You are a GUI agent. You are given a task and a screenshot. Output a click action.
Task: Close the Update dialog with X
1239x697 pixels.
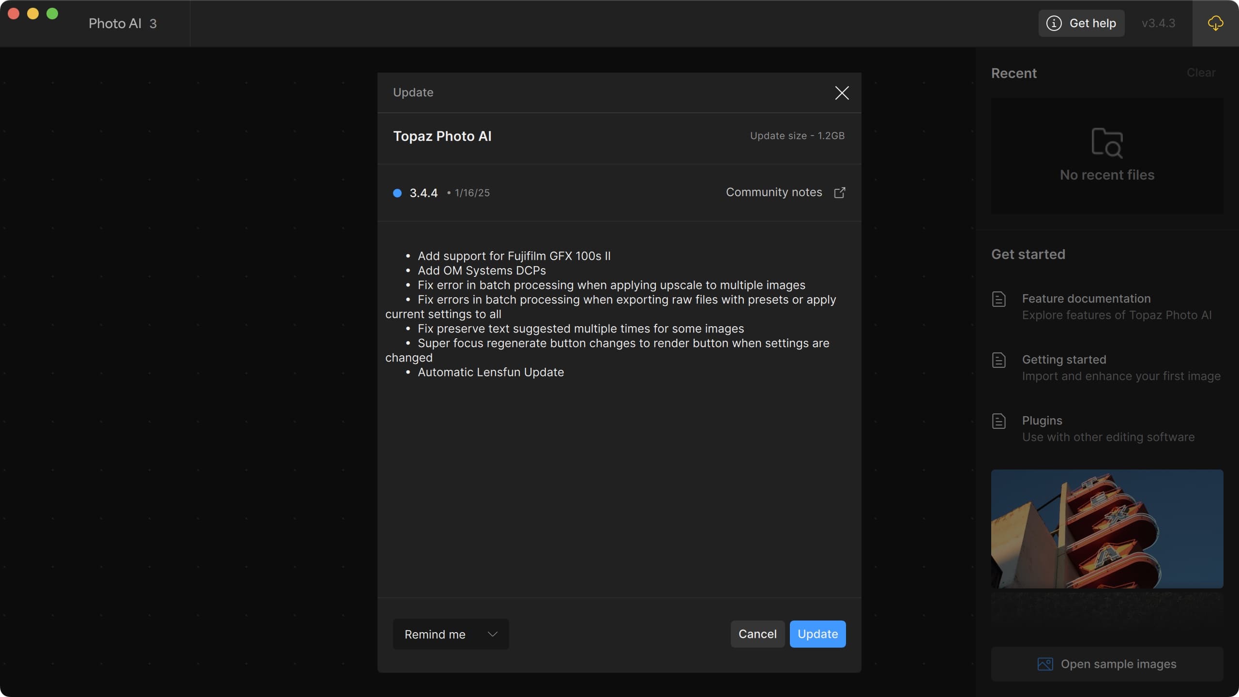[842, 93]
